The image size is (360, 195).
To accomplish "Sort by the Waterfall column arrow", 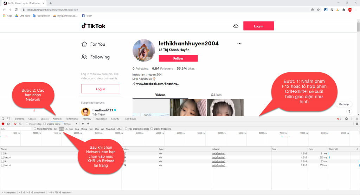I will click(357, 149).
